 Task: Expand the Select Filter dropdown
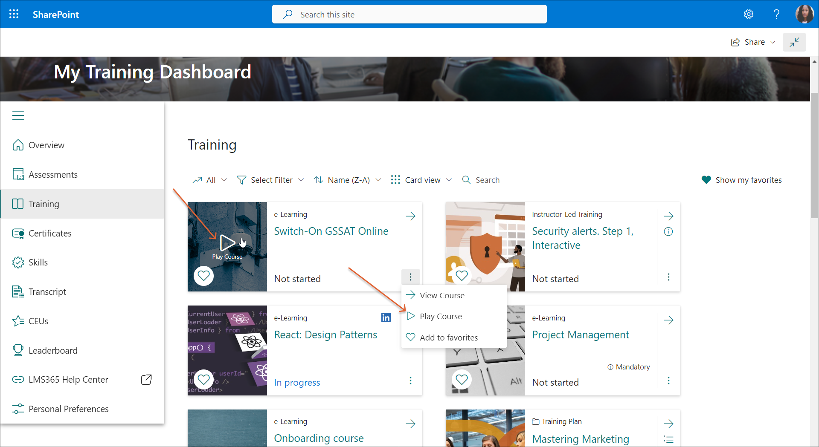tap(270, 180)
